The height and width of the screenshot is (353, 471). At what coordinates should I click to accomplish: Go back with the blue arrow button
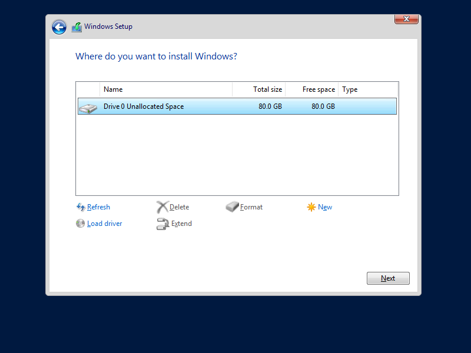[59, 27]
